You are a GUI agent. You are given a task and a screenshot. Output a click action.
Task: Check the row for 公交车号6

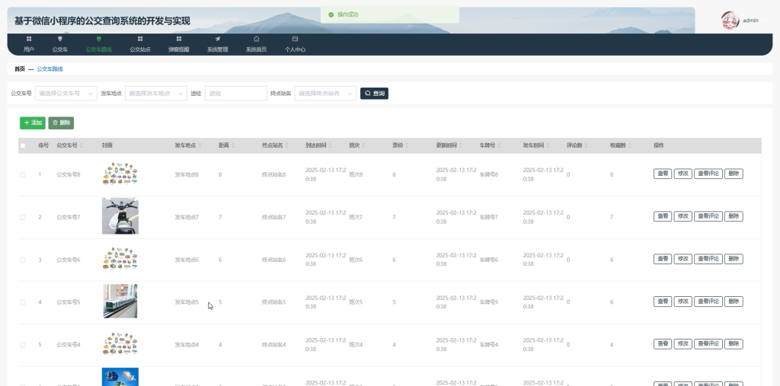22,260
